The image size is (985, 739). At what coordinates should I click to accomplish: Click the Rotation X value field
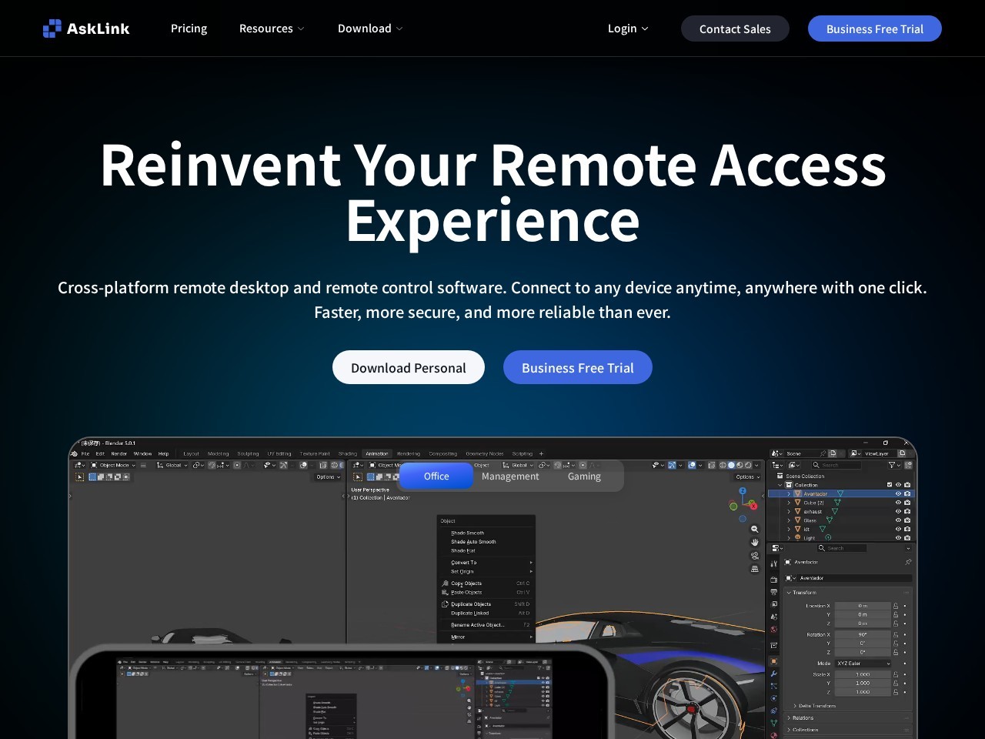pos(863,634)
